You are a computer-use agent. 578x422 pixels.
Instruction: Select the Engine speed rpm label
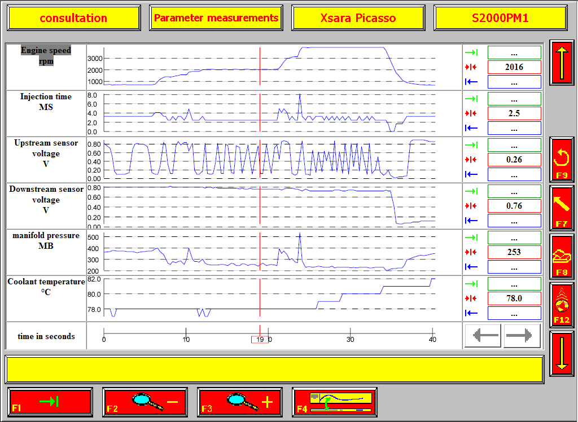click(x=46, y=55)
